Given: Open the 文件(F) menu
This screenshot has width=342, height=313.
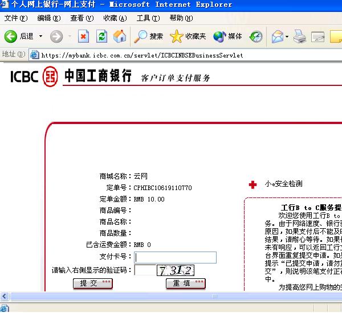Looking at the screenshot, I should [16, 18].
